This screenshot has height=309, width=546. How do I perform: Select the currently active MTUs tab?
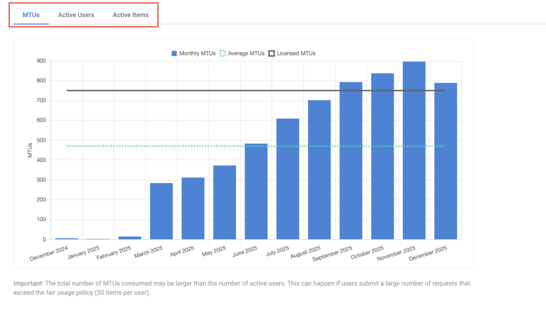31,15
